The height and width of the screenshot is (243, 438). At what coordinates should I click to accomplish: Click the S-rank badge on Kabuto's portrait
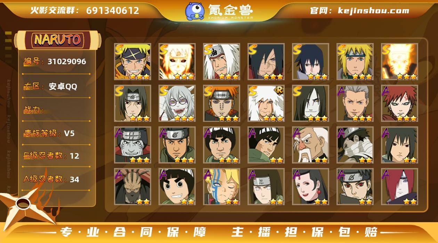pos(164,91)
